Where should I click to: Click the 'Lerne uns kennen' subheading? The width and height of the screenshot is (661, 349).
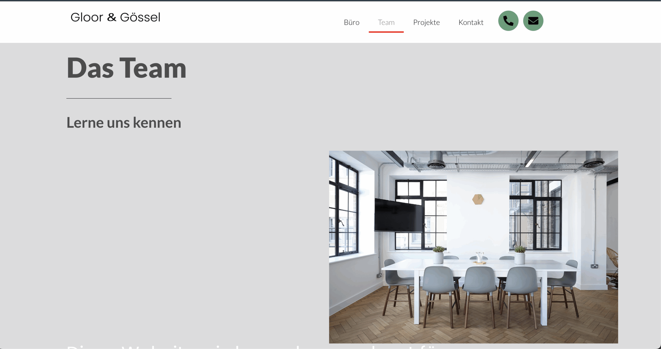(124, 122)
